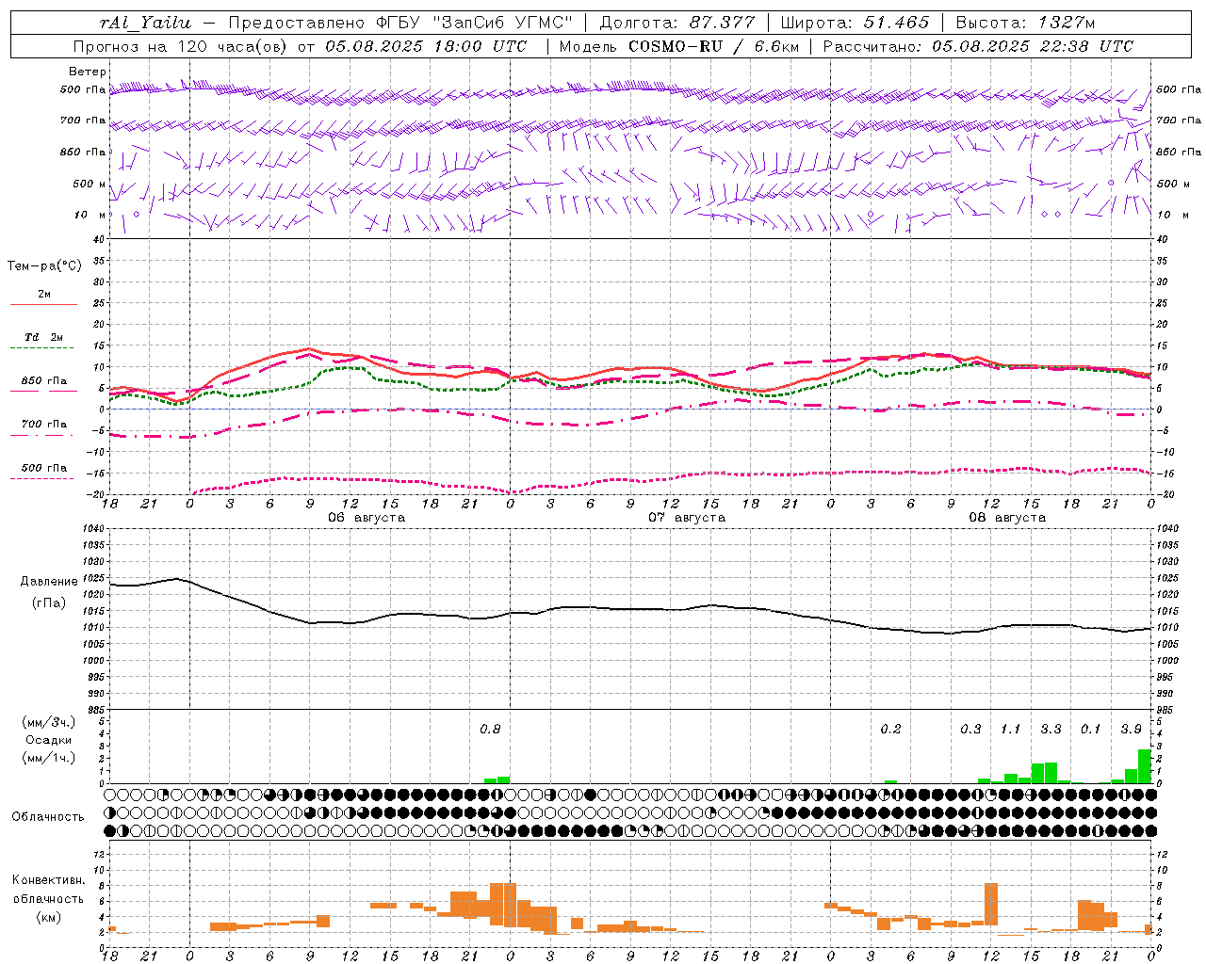
Task: Click the precipitation value 0.2
Action: pyautogui.click(x=890, y=729)
